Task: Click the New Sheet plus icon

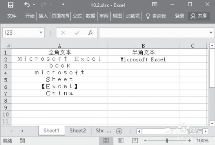Action: pos(119,131)
